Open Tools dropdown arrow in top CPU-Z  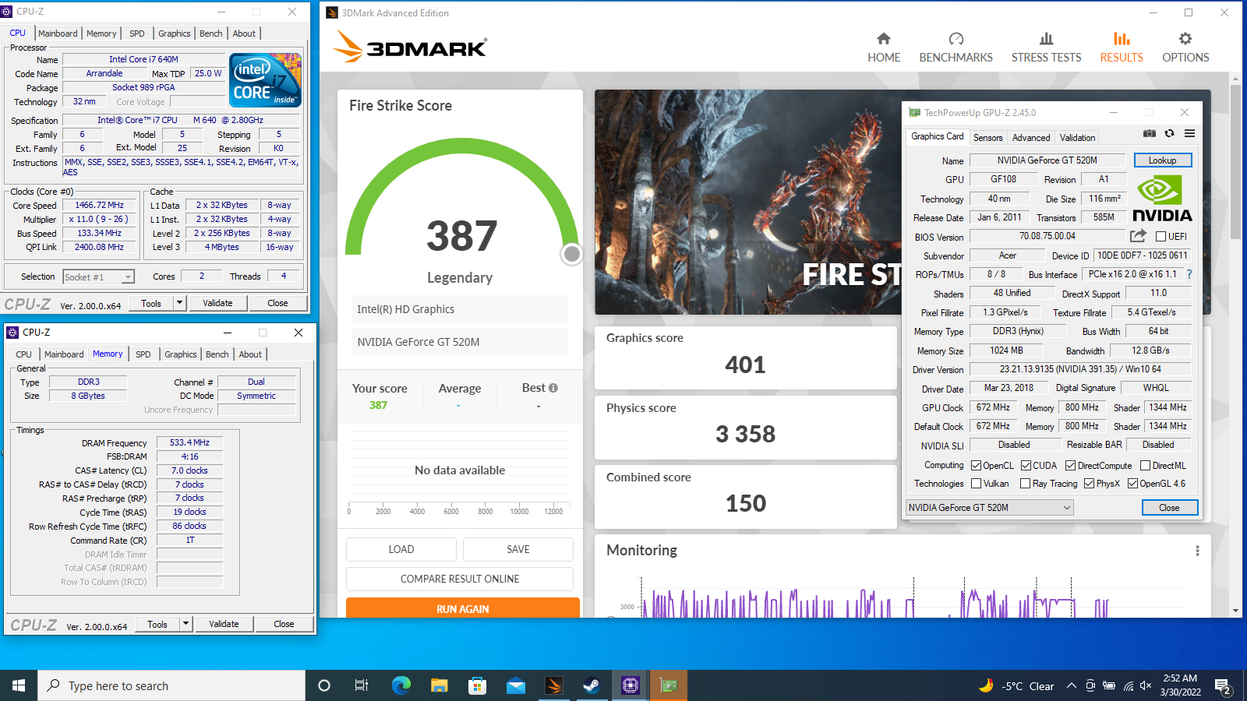tap(180, 303)
